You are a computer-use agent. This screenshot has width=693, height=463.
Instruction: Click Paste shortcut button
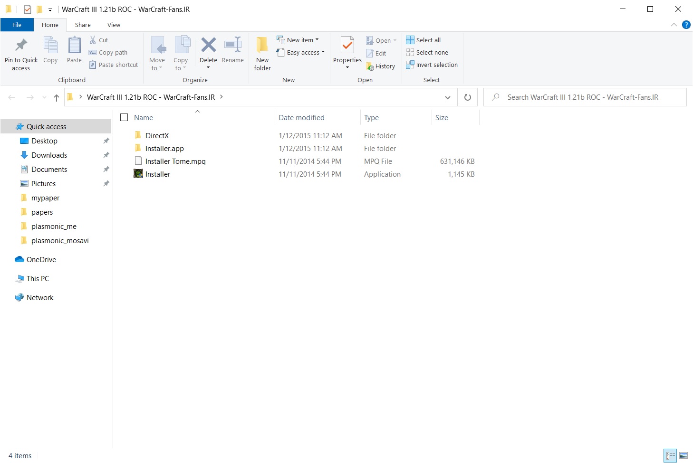click(x=114, y=65)
